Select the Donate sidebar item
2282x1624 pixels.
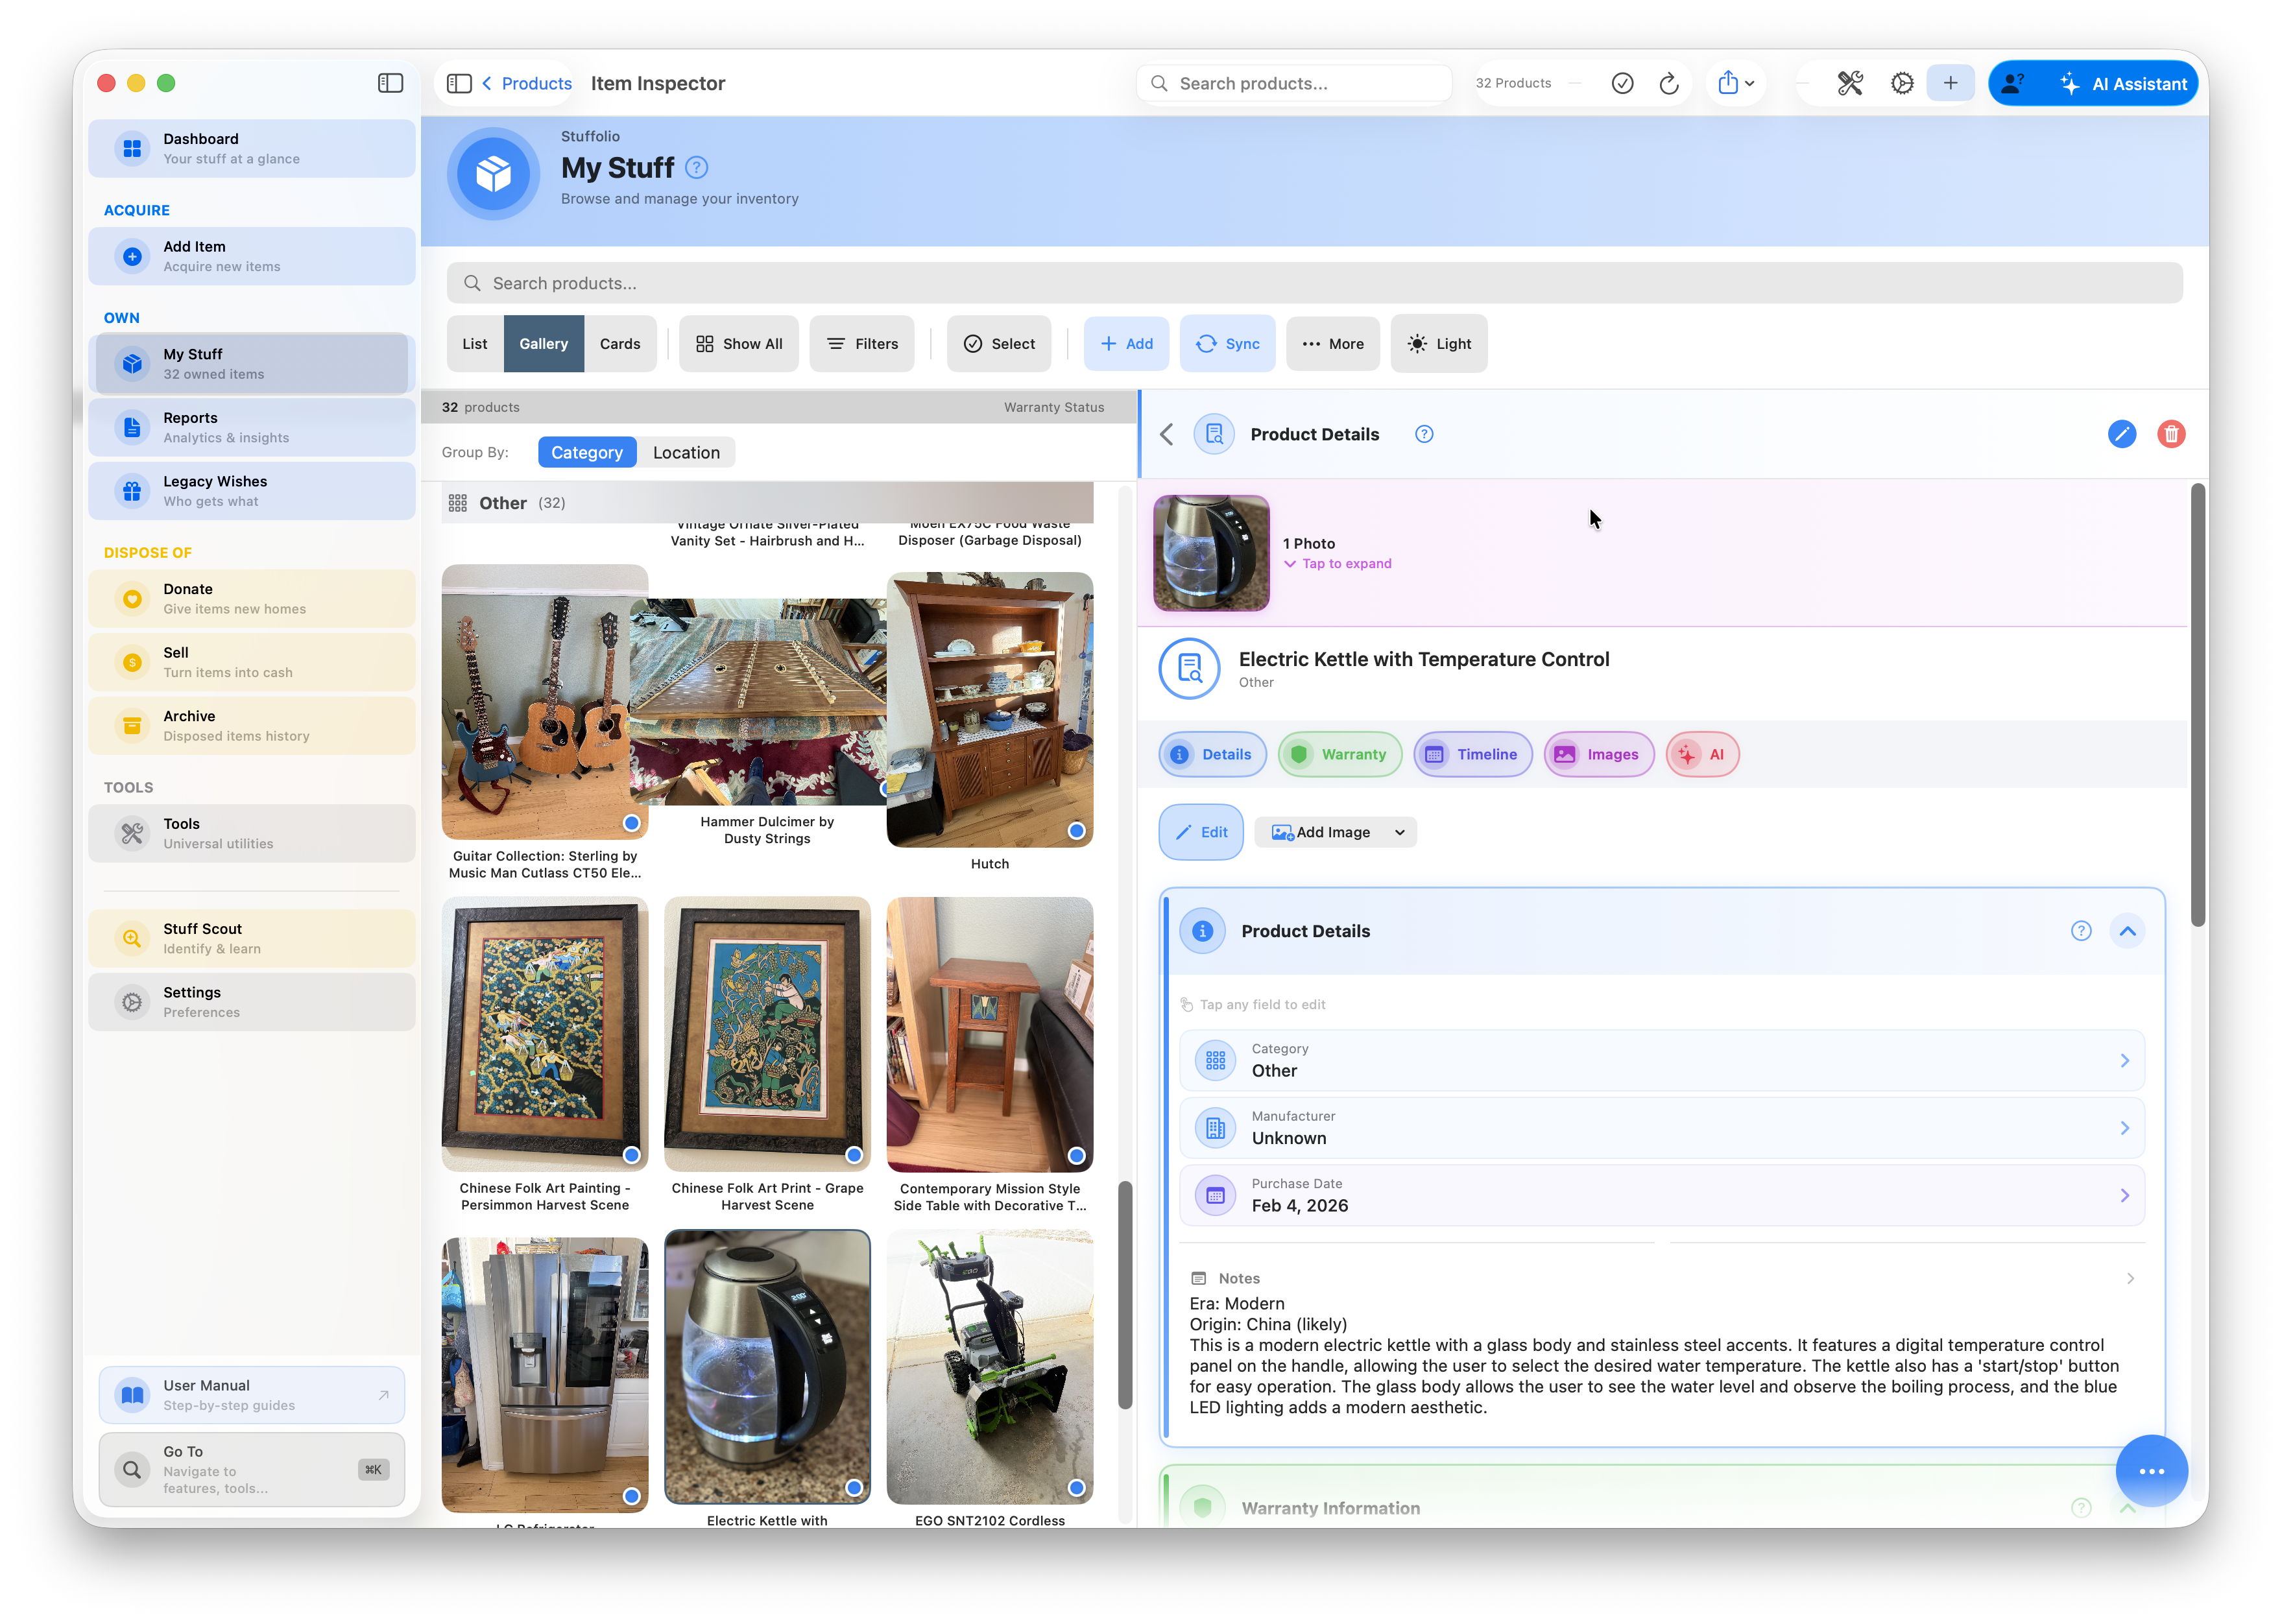tap(252, 598)
